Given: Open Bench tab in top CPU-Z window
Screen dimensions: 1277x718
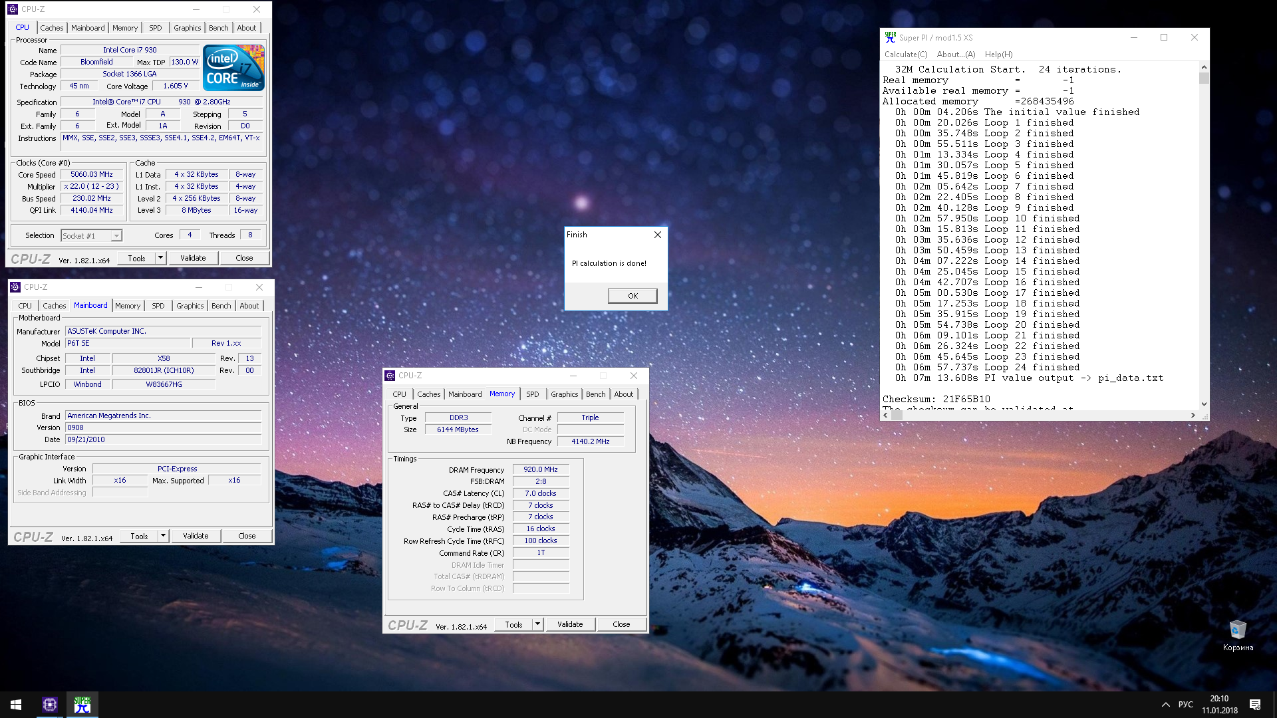Looking at the screenshot, I should tap(218, 28).
